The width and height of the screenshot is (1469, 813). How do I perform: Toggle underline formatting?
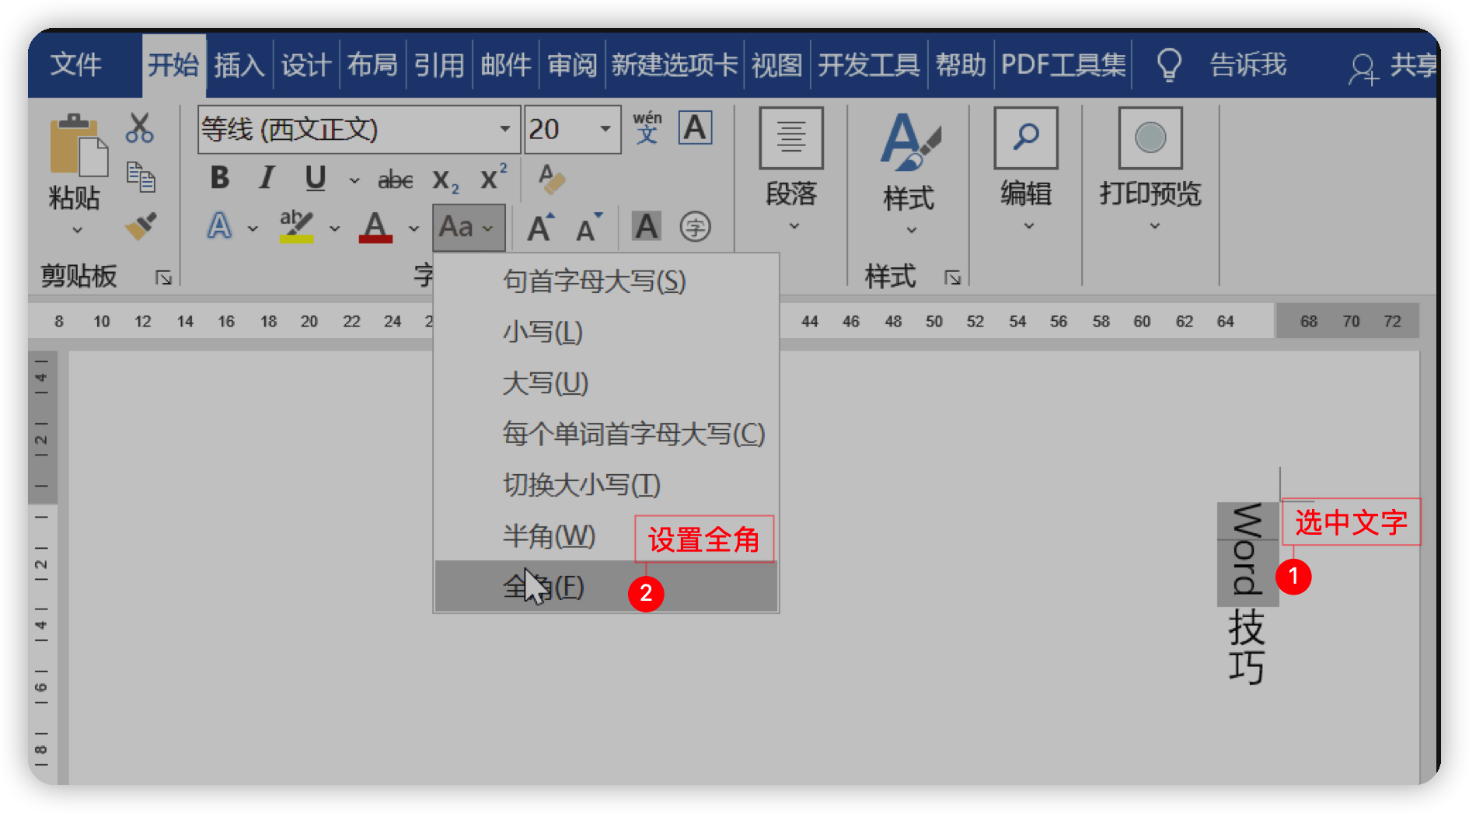315,178
